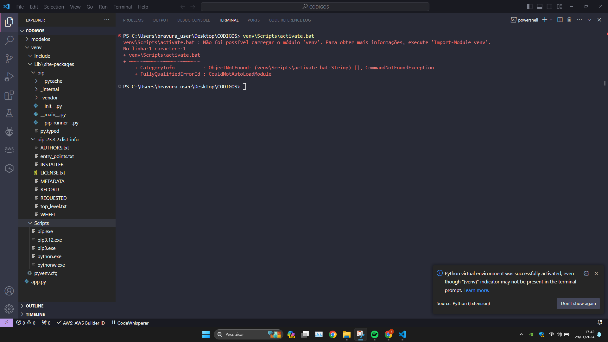Click the CodeWhisperer status bar item
608x342 pixels.
pyautogui.click(x=130, y=323)
